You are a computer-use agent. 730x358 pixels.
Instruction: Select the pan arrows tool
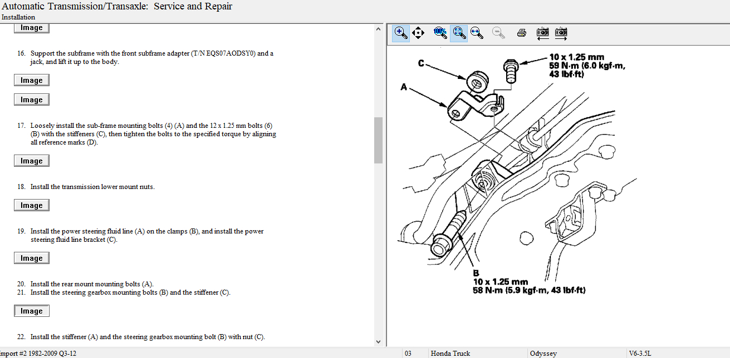point(419,33)
